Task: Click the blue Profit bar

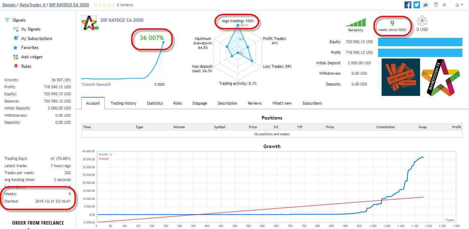Action: [x=420, y=53]
